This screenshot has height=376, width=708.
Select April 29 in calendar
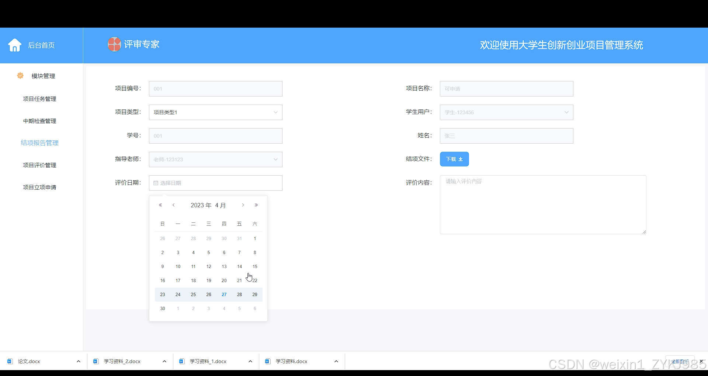(x=255, y=295)
